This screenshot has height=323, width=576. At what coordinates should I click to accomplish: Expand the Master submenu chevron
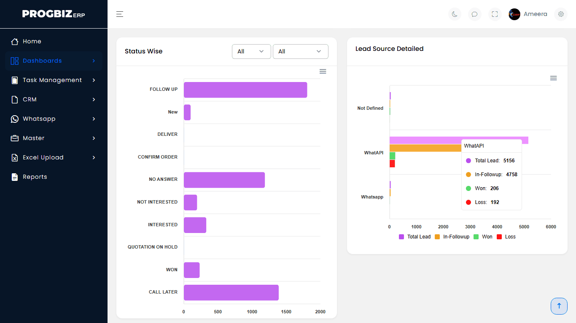pos(94,138)
